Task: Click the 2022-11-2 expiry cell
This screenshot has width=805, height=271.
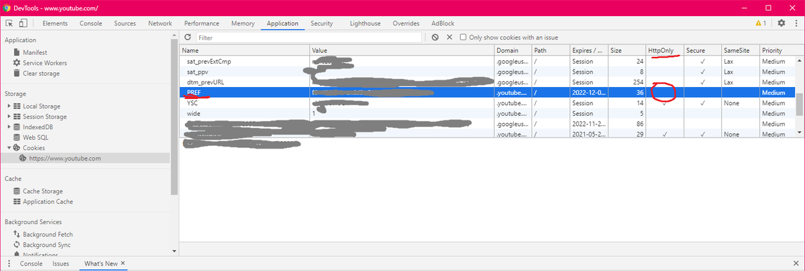Action: coord(588,124)
